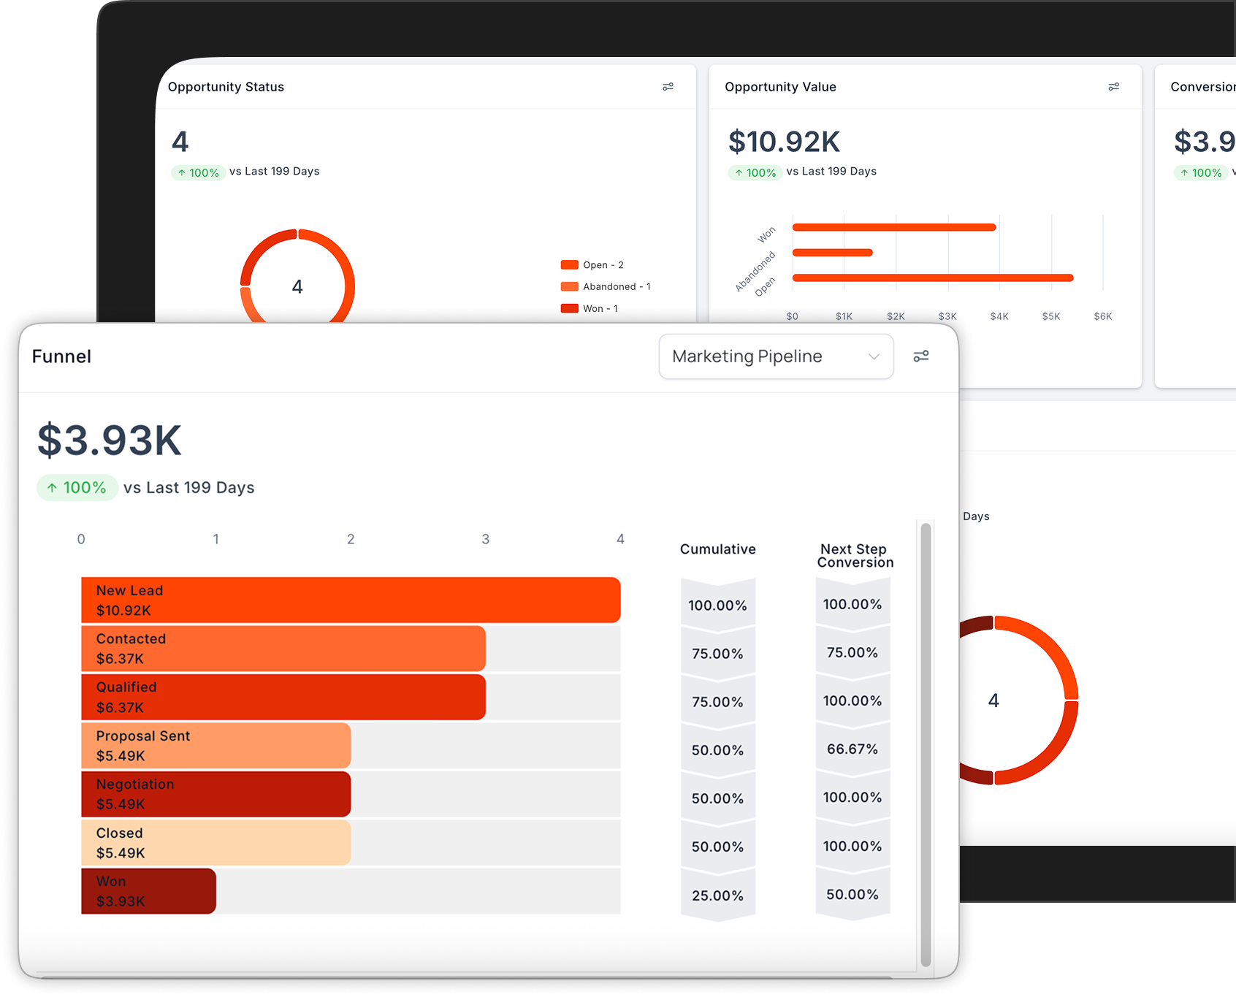Open Funnel widget filter settings icon
Image resolution: width=1236 pixels, height=997 pixels.
click(x=921, y=356)
